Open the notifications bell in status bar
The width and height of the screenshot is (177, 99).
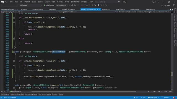tap(174, 98)
